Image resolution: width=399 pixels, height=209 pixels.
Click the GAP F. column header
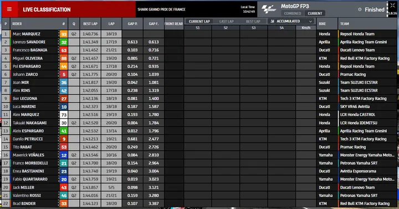(x=154, y=24)
